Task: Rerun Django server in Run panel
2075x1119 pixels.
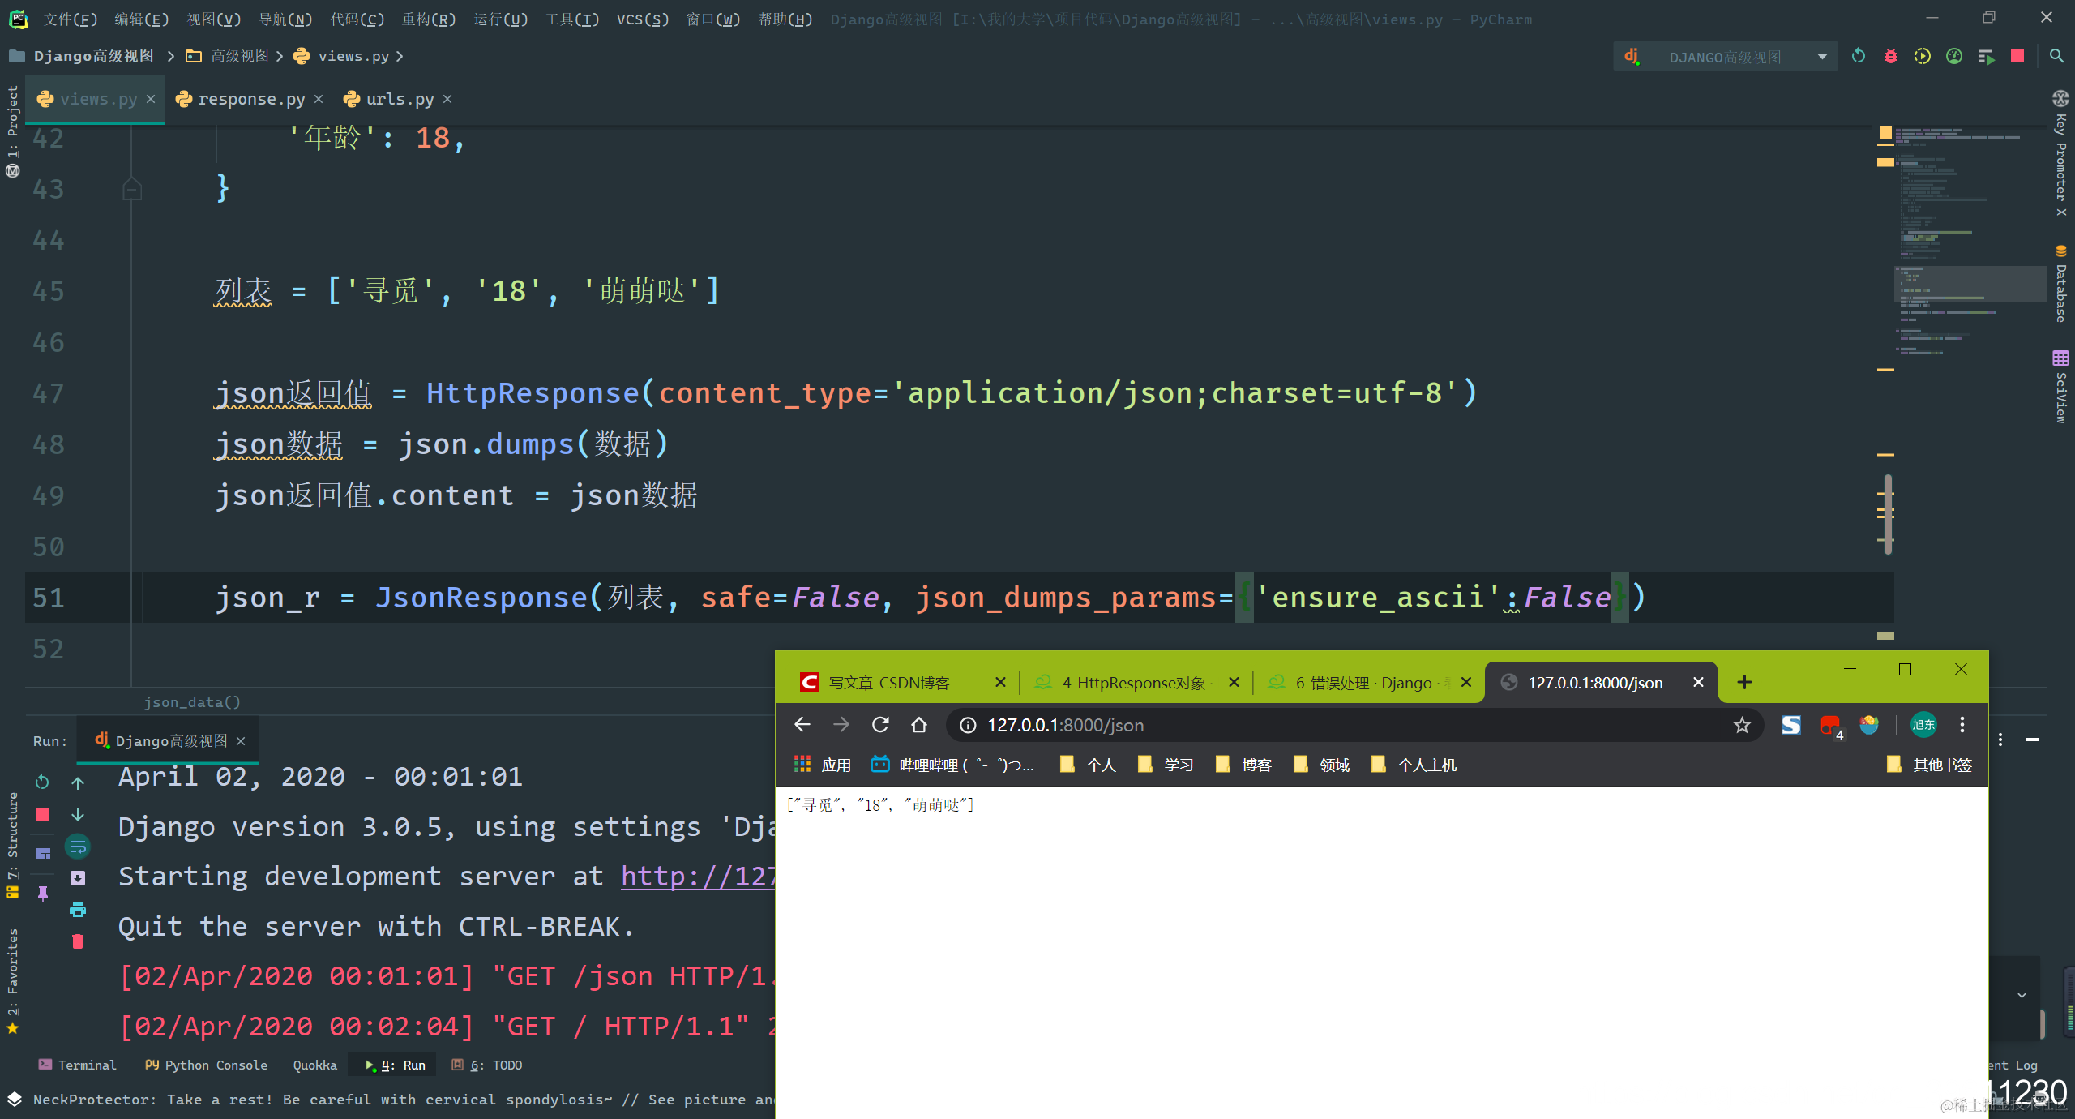Action: pos(42,782)
